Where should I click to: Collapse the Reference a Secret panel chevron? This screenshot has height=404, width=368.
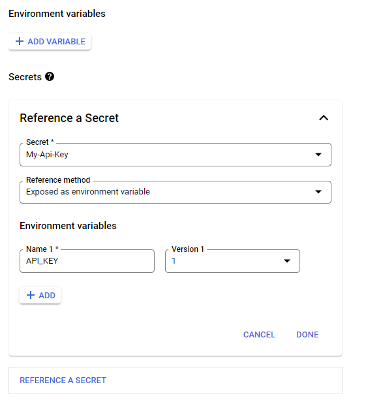tap(324, 118)
